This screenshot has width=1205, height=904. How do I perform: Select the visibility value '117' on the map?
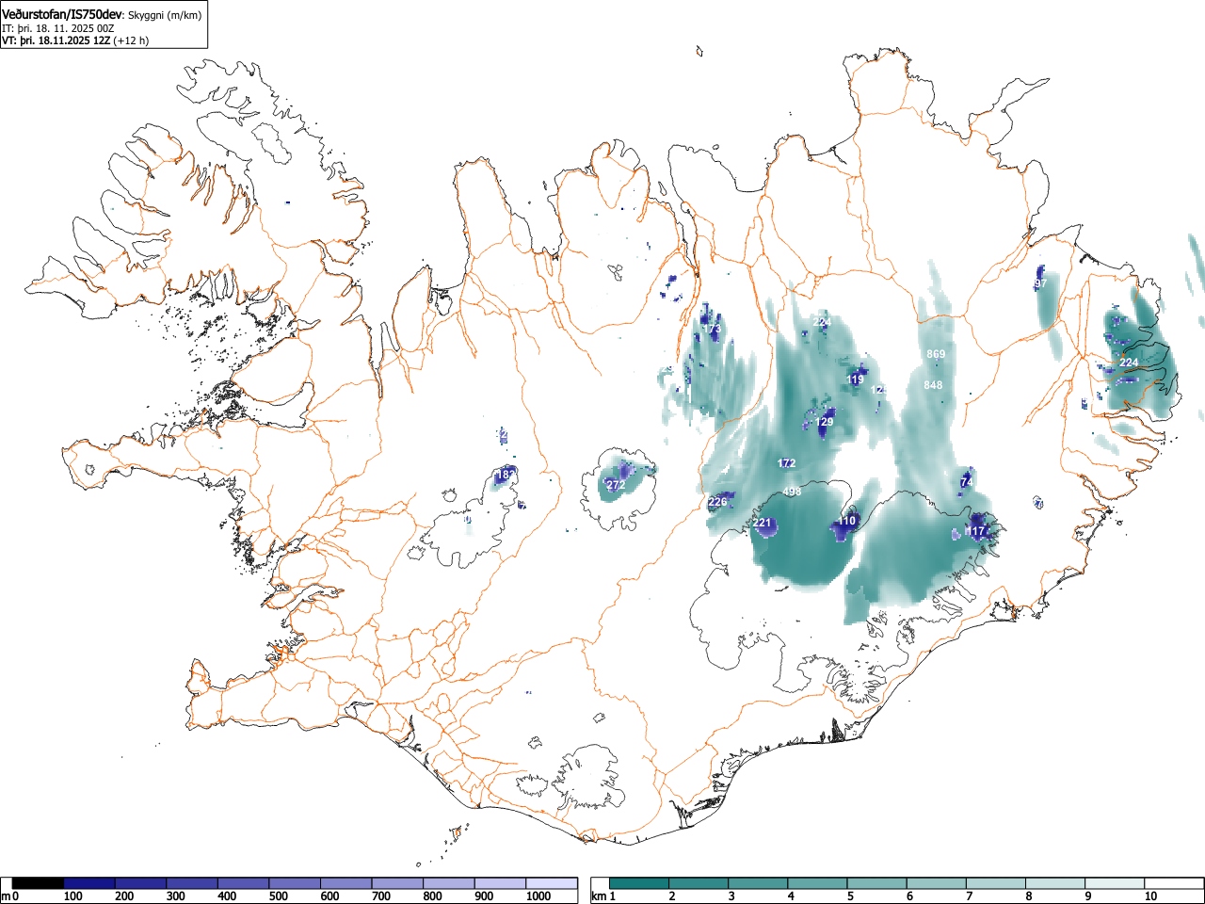pos(975,531)
